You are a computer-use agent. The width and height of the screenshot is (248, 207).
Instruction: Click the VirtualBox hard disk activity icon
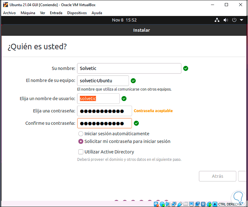(156, 204)
